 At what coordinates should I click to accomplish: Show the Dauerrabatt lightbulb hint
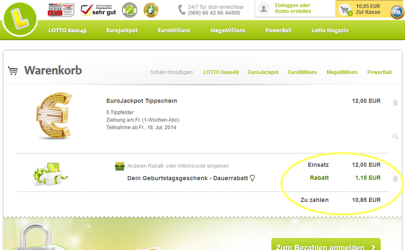click(x=253, y=178)
